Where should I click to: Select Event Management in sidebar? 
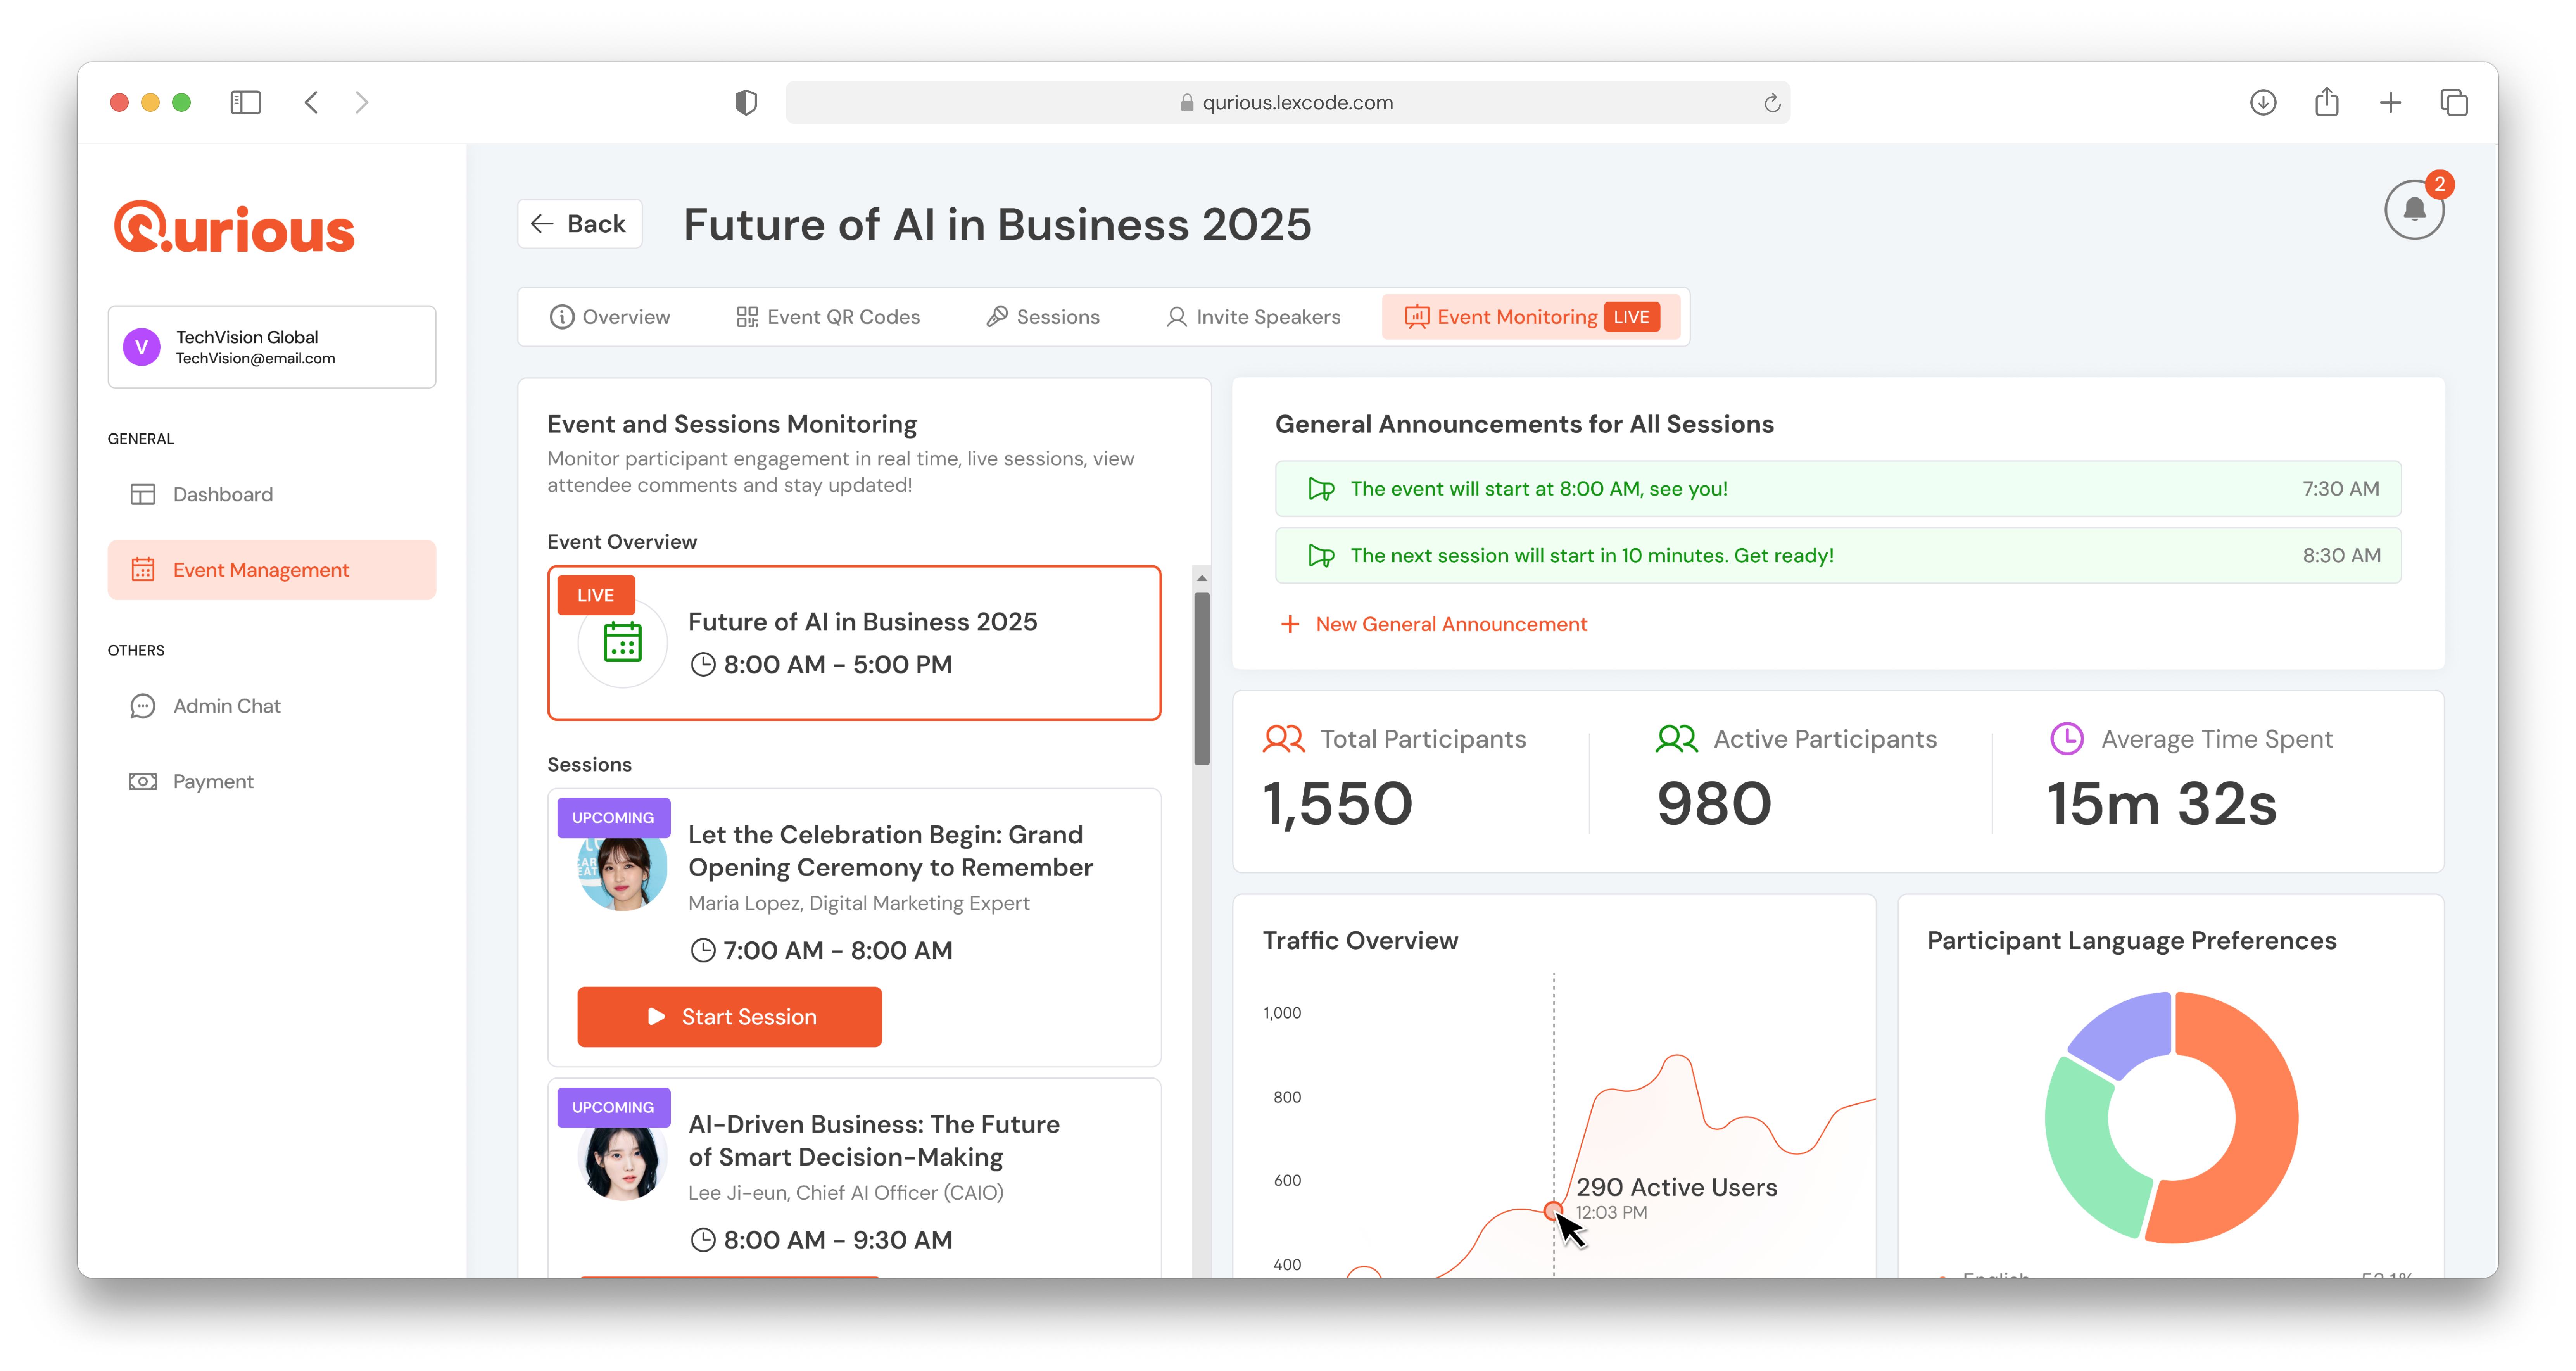tap(272, 570)
